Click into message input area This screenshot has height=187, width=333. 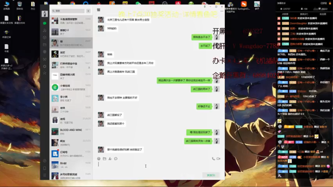point(158,167)
